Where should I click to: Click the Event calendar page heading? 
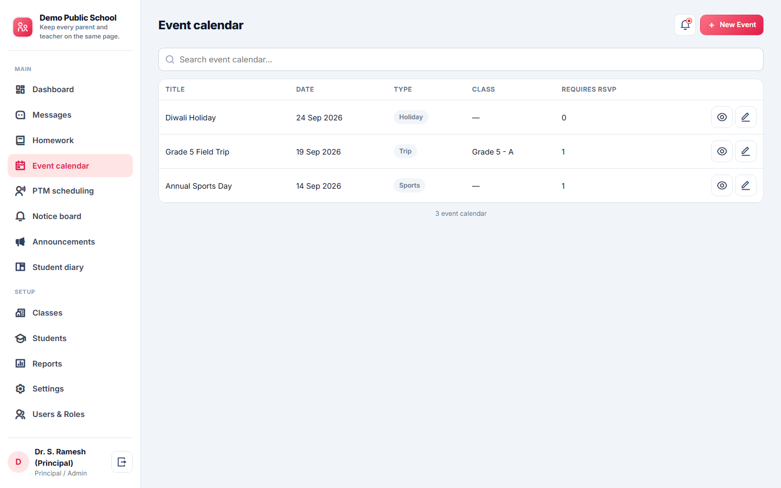point(201,25)
